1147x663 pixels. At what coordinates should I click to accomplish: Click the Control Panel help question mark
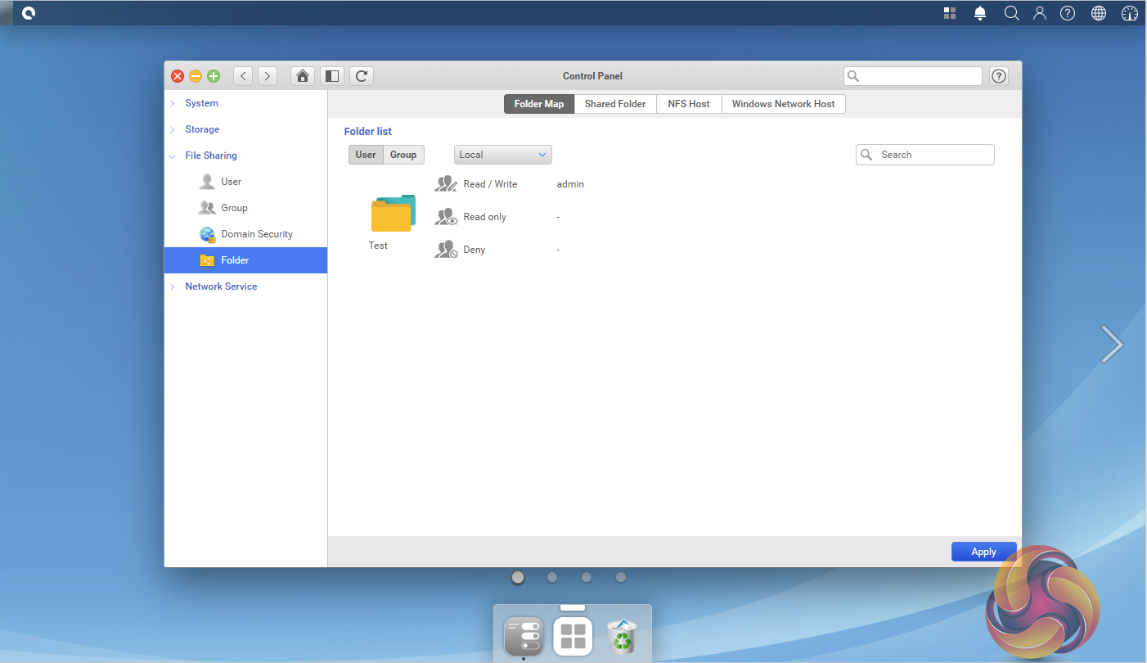tap(998, 76)
